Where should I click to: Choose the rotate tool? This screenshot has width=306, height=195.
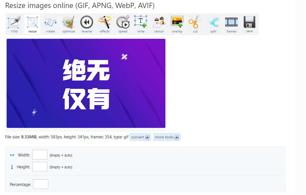tap(50, 24)
